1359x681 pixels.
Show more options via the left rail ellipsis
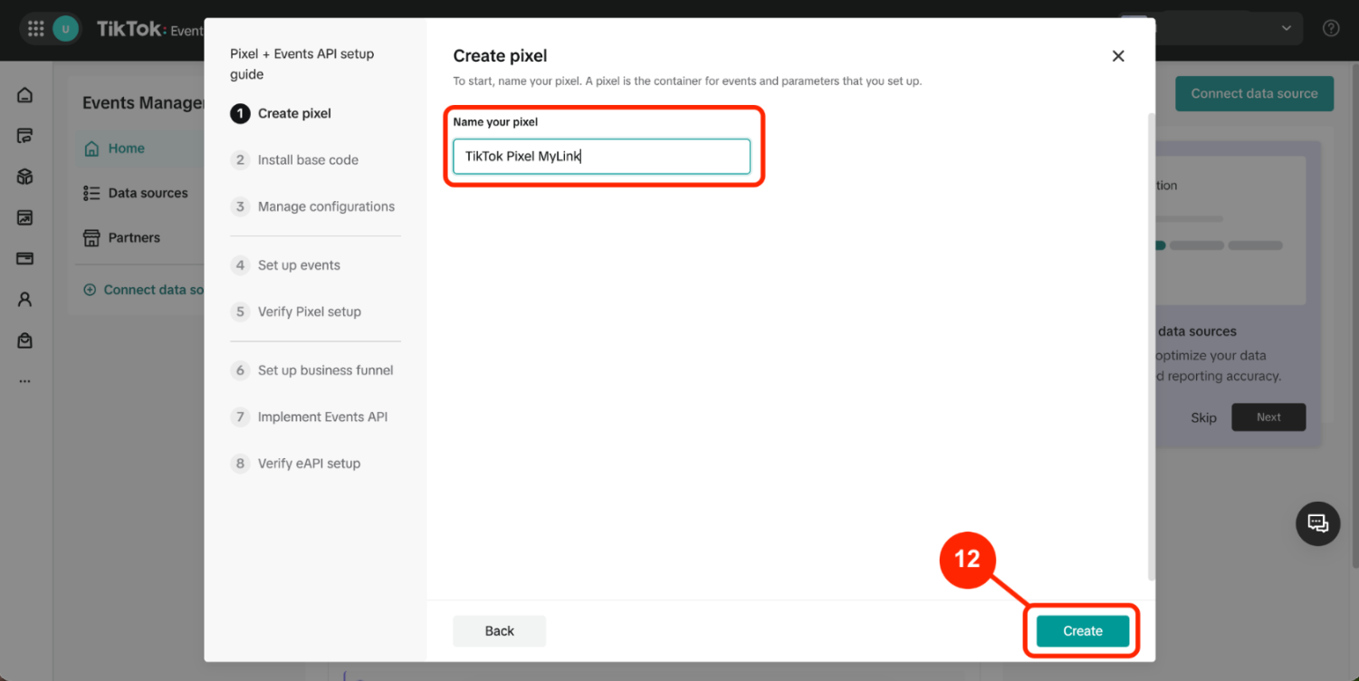click(25, 381)
